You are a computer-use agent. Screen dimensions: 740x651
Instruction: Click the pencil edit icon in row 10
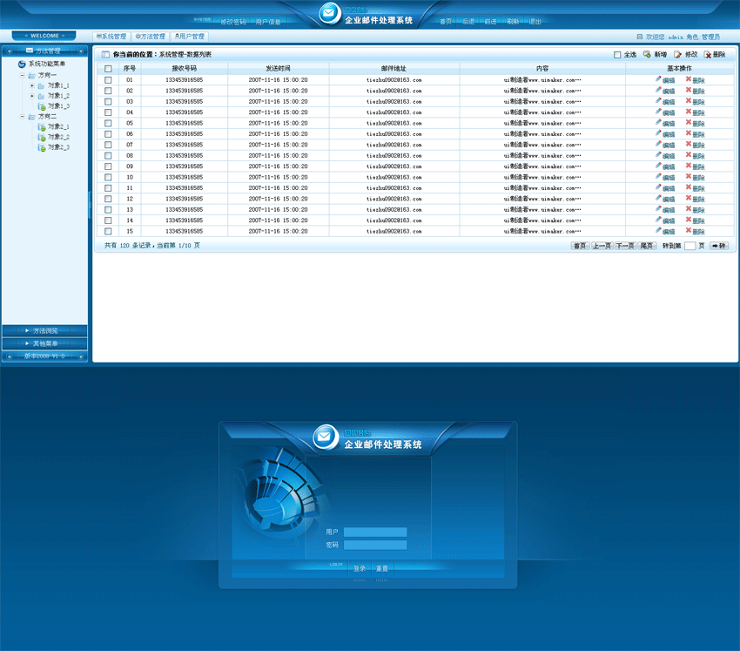point(659,177)
